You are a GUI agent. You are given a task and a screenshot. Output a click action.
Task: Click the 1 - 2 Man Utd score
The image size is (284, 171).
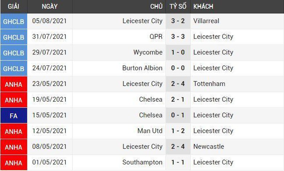(x=178, y=131)
